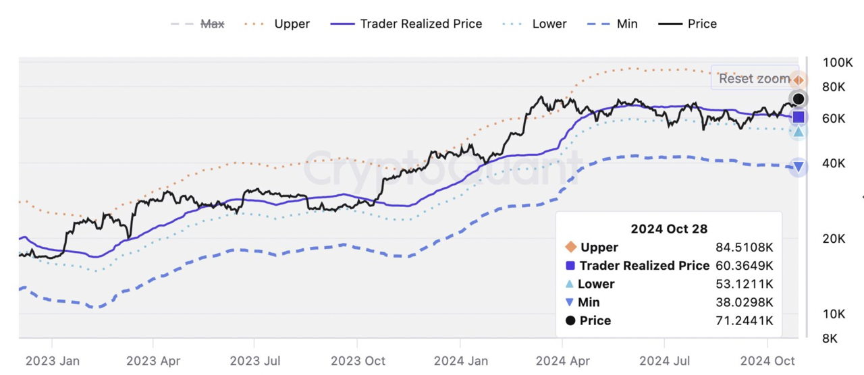Click the orange Upper diamond marker
This screenshot has height=375, width=864.
tap(799, 80)
